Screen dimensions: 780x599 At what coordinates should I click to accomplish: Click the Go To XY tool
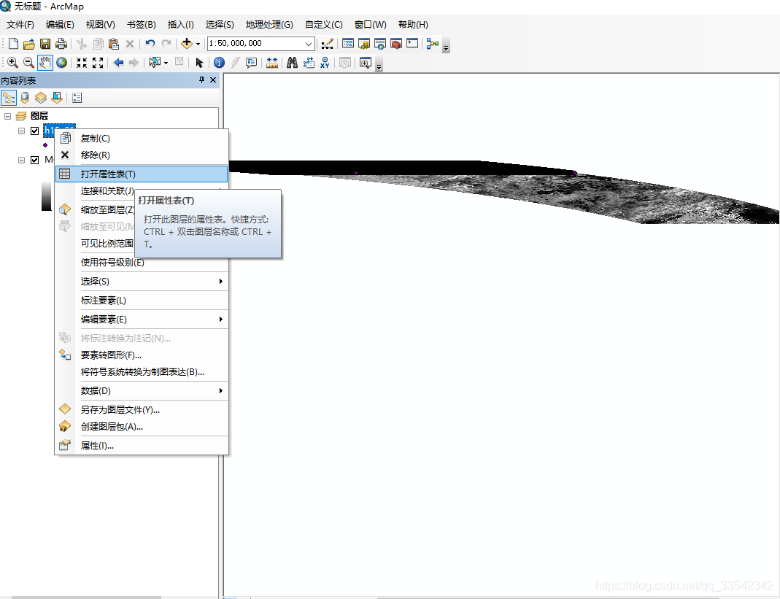tap(325, 63)
